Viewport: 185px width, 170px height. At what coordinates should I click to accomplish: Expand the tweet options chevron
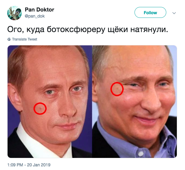(x=174, y=13)
